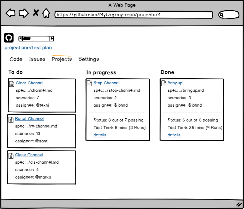Click the Close Channel document icon
The height and width of the screenshot is (209, 244).
11,156
